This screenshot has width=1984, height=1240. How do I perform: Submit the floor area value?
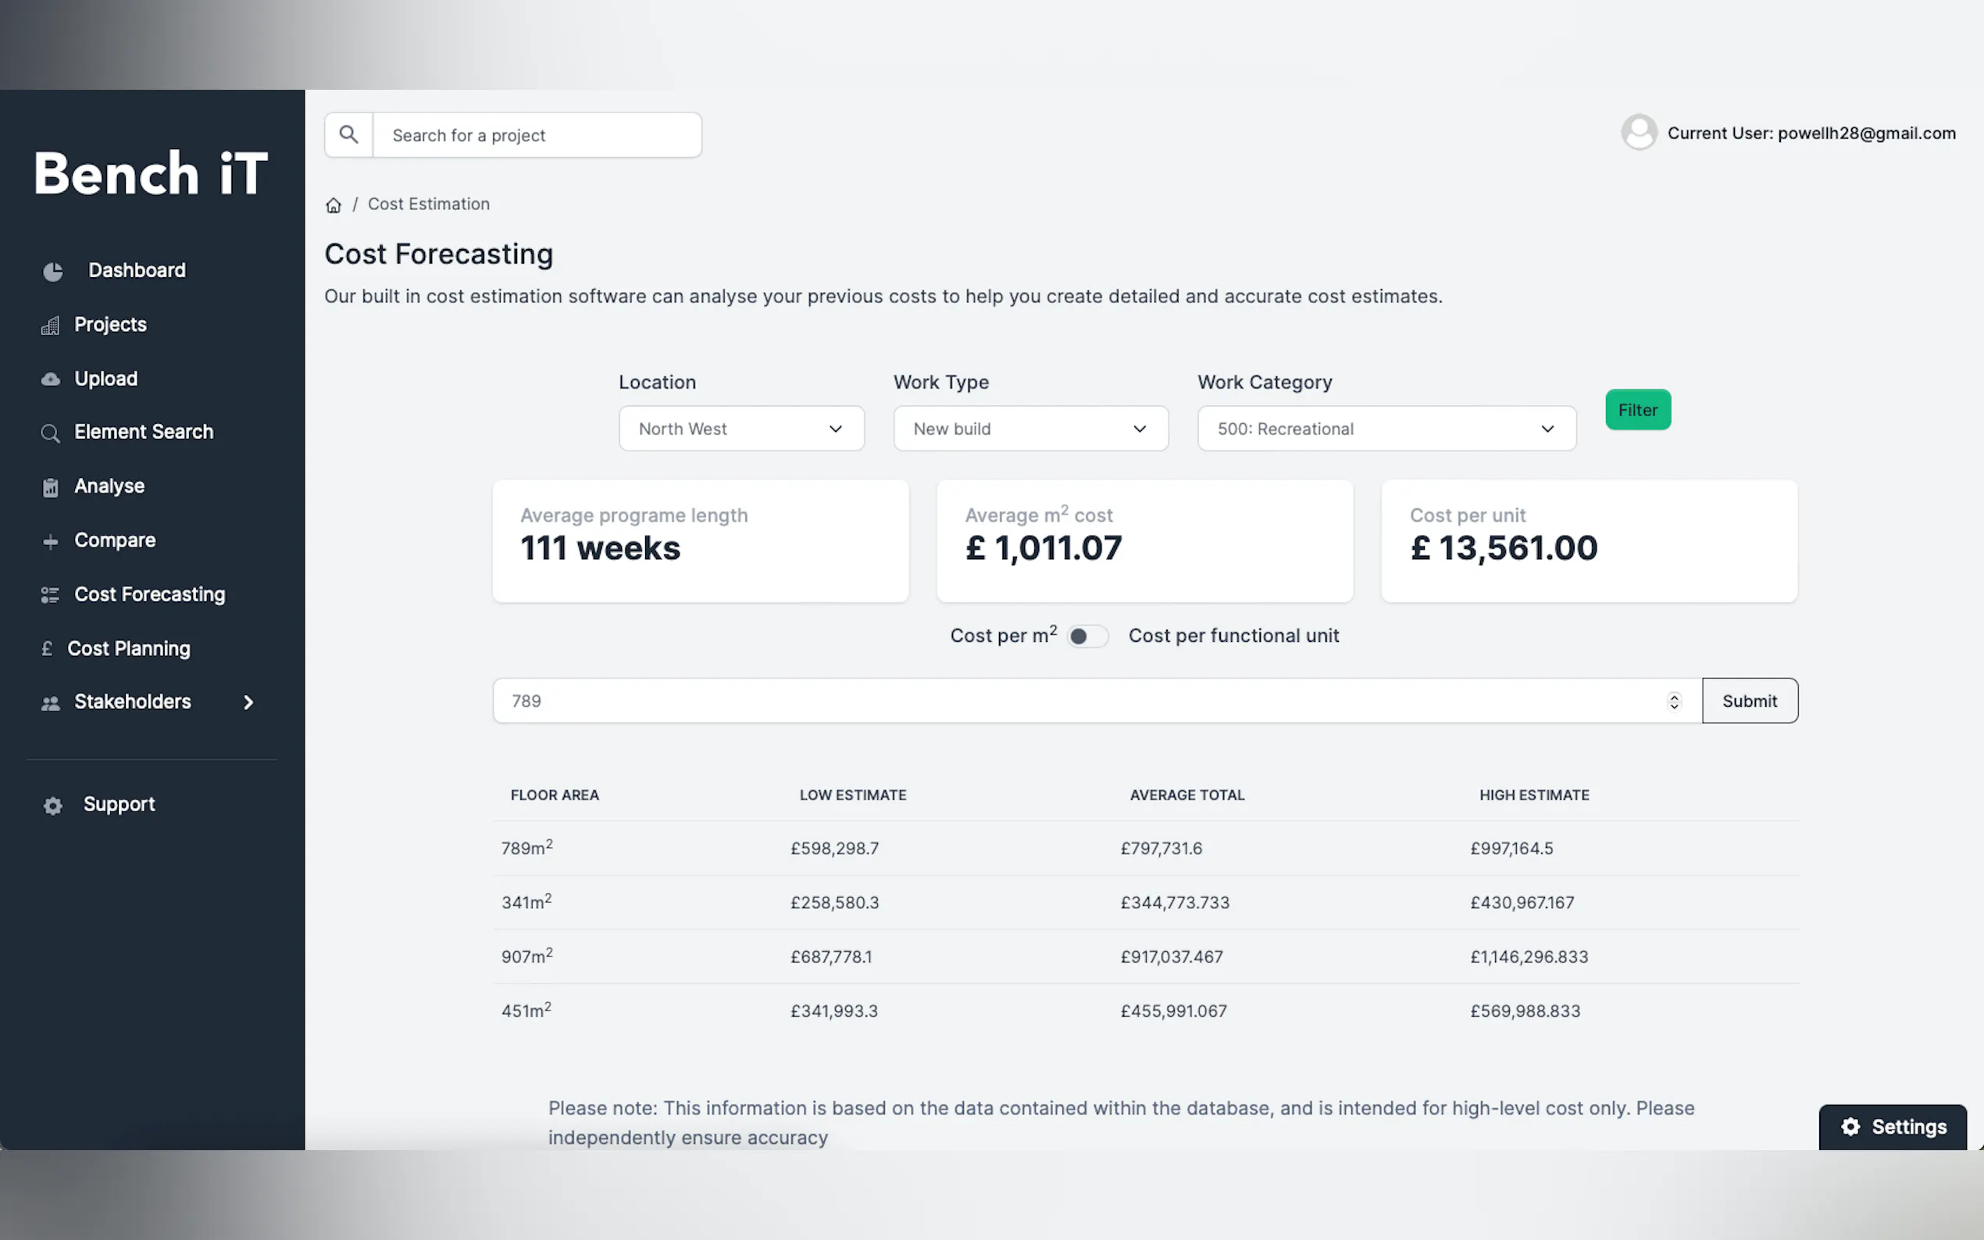1749,701
